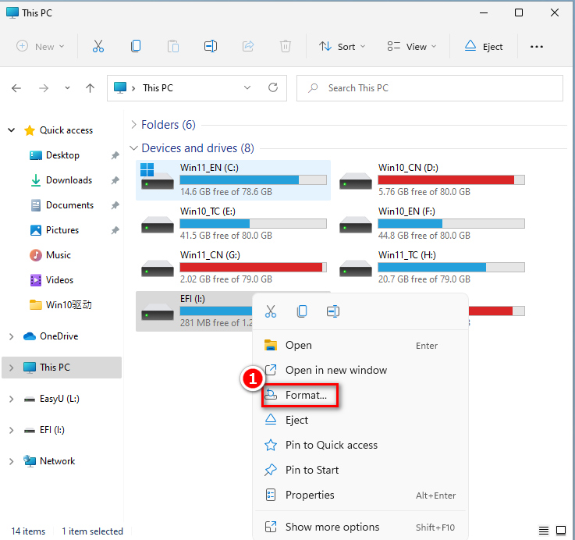The image size is (575, 540).
Task: Unpin Downloads using its pin icon
Action: click(115, 180)
